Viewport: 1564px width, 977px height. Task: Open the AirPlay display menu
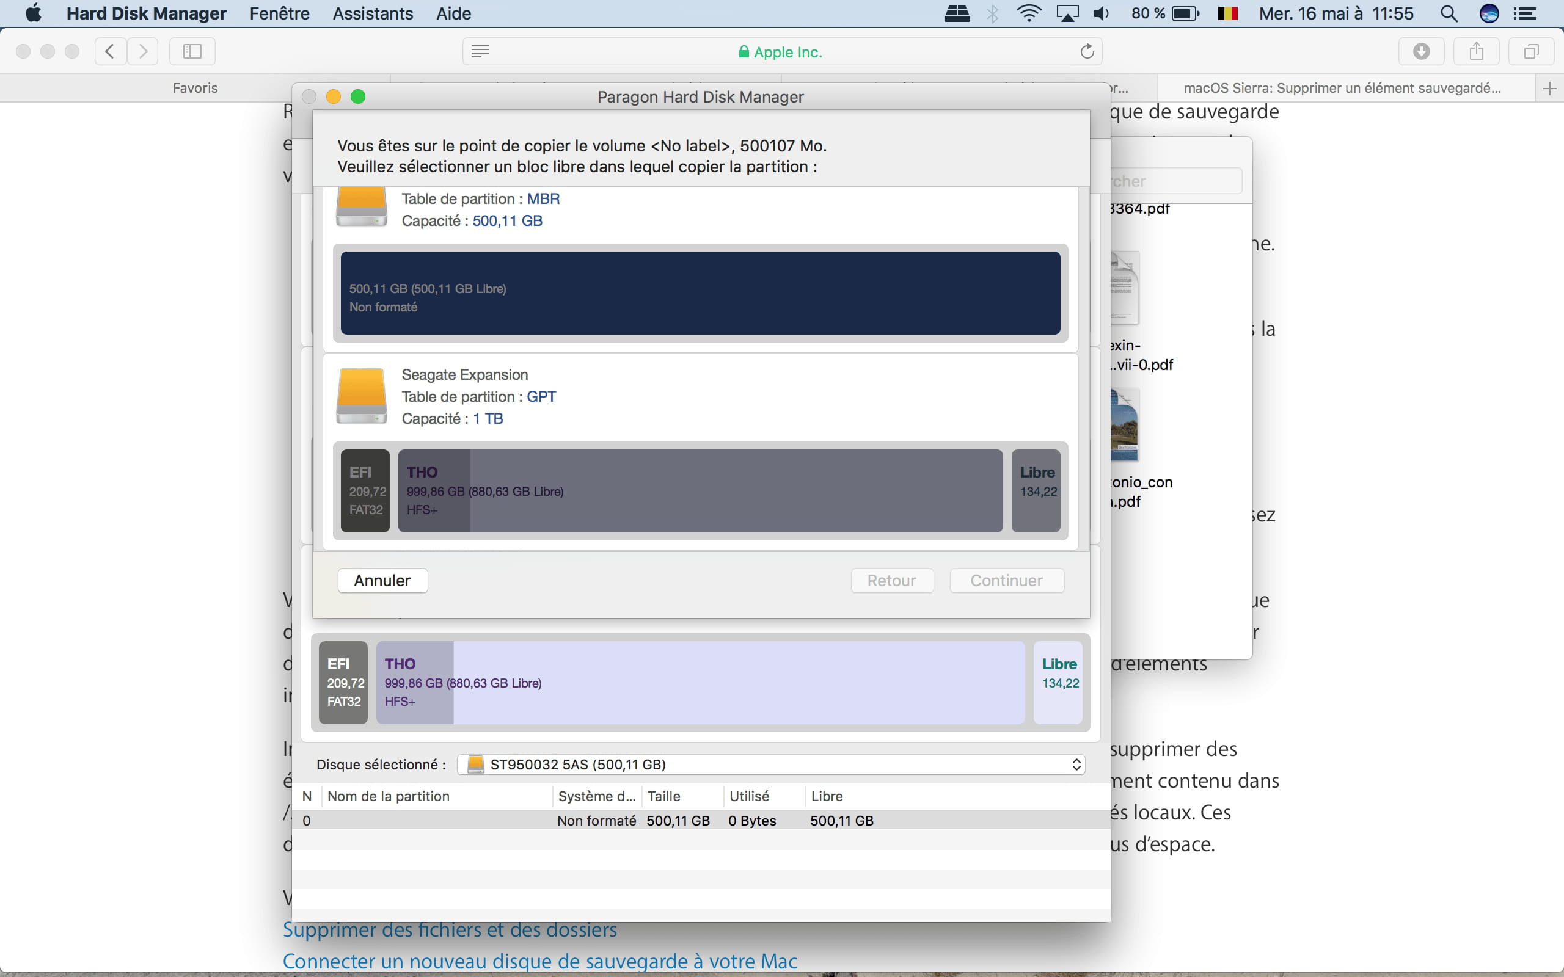click(x=1068, y=13)
